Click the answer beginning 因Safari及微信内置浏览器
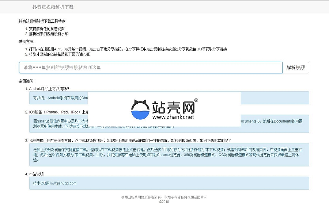Screen dimensions: 329x219 169,124
